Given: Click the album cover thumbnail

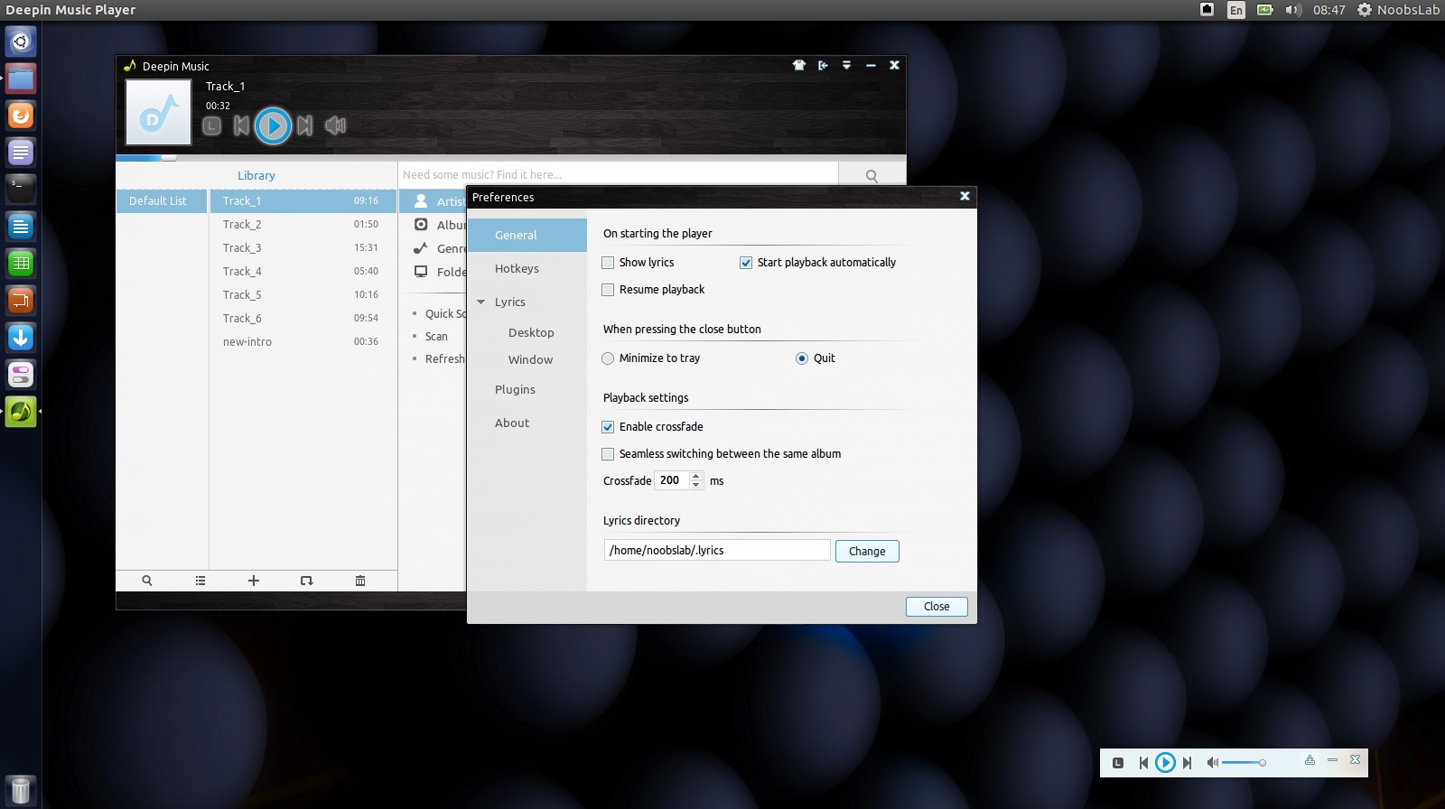Looking at the screenshot, I should pyautogui.click(x=158, y=112).
